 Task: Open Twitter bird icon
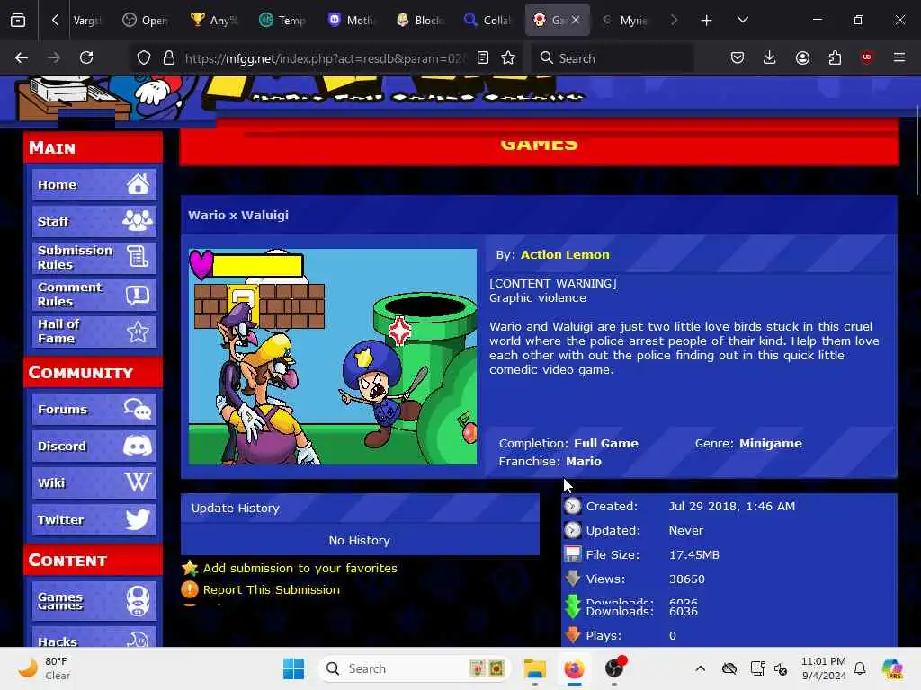pyautogui.click(x=138, y=519)
